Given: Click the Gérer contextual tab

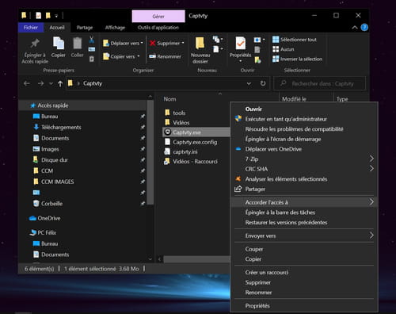Looking at the screenshot, I should coord(158,17).
